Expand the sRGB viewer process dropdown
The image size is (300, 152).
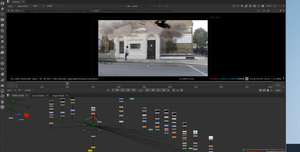[52, 6]
